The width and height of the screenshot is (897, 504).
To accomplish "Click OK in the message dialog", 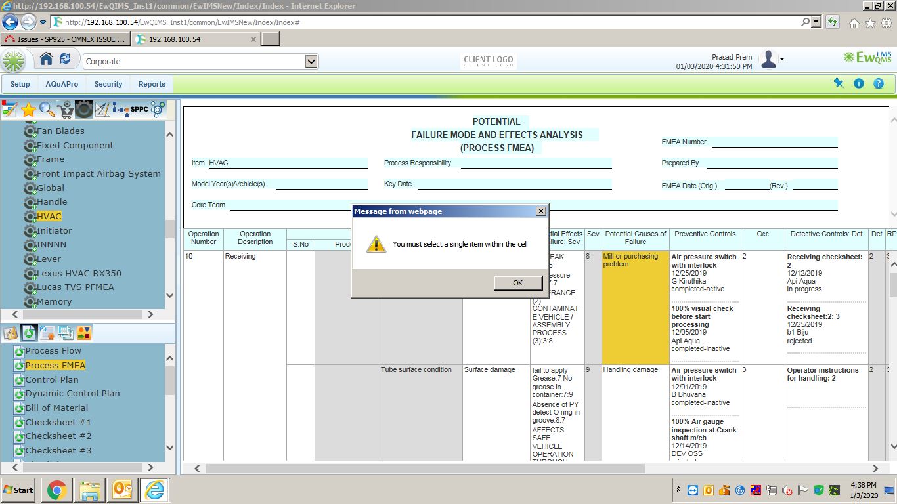I will click(x=518, y=283).
